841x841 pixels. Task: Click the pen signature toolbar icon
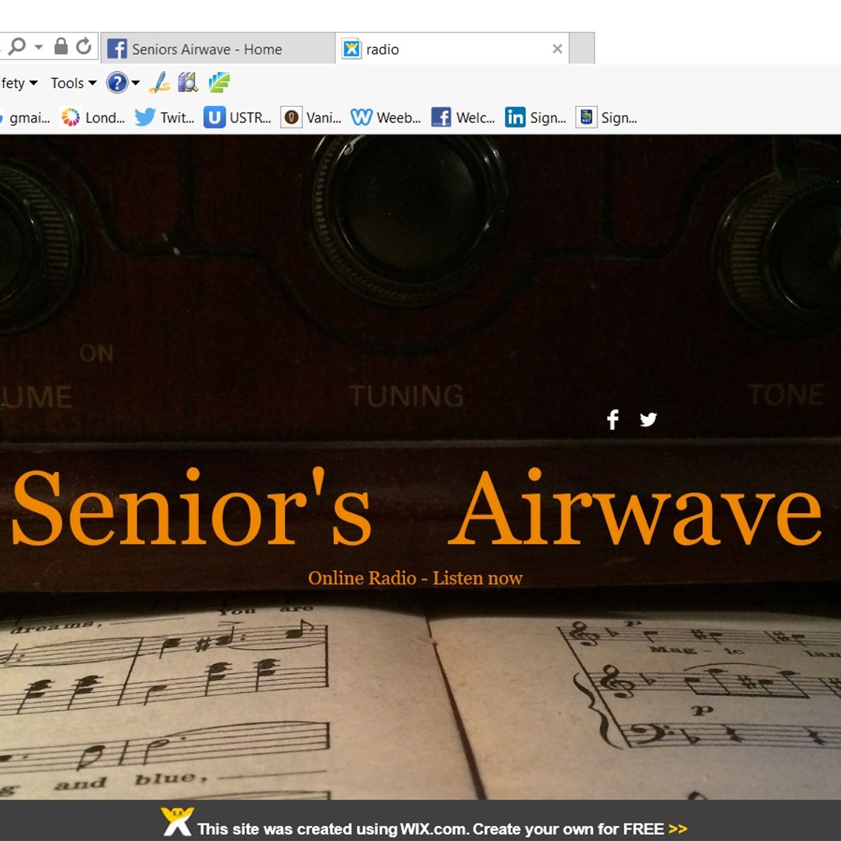click(160, 83)
